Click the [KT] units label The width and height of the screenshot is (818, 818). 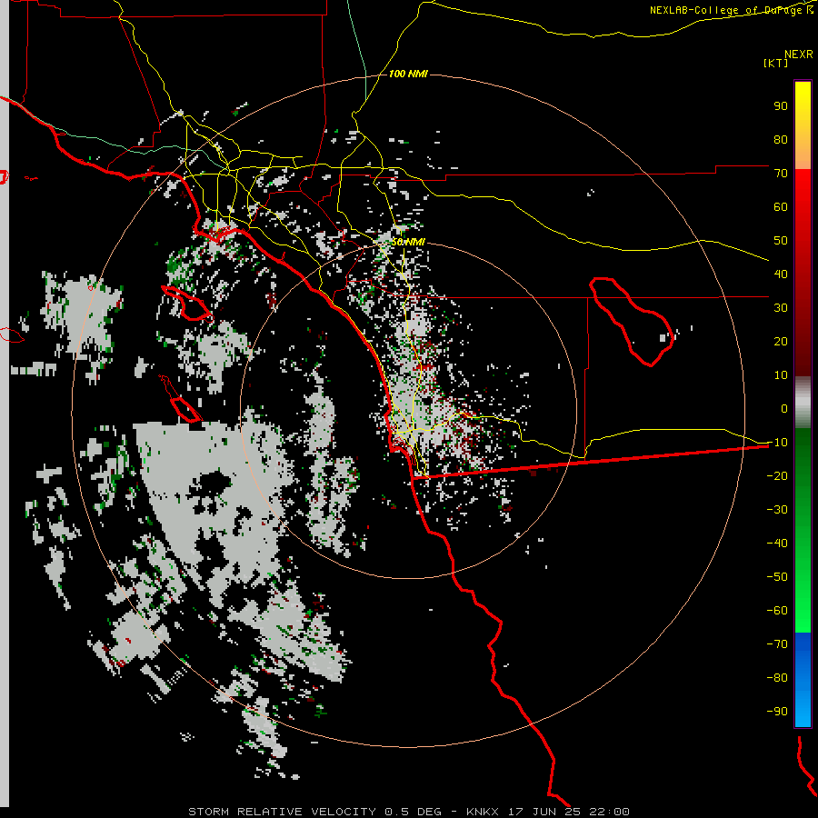click(776, 63)
